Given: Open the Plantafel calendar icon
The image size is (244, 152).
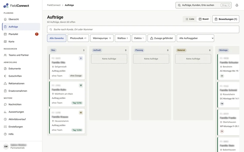Looking at the screenshot, I should (x=5, y=34).
